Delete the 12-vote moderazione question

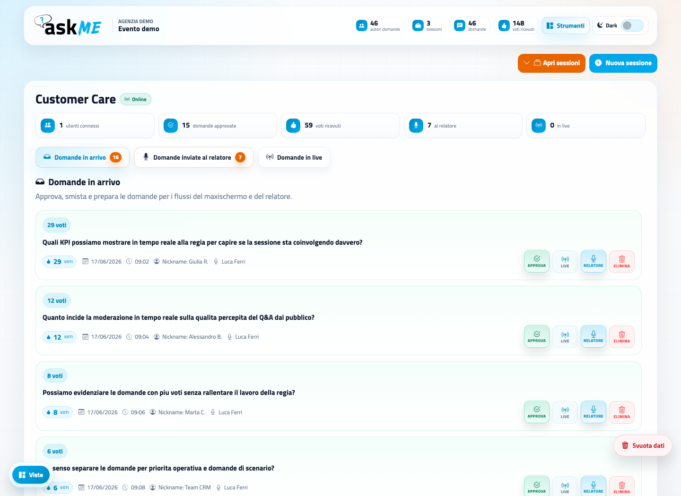tap(622, 336)
